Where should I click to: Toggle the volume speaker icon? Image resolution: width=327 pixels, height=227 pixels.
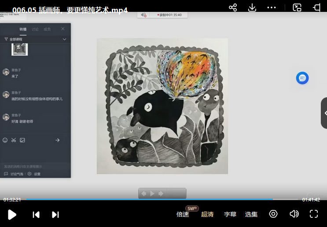coord(294,214)
